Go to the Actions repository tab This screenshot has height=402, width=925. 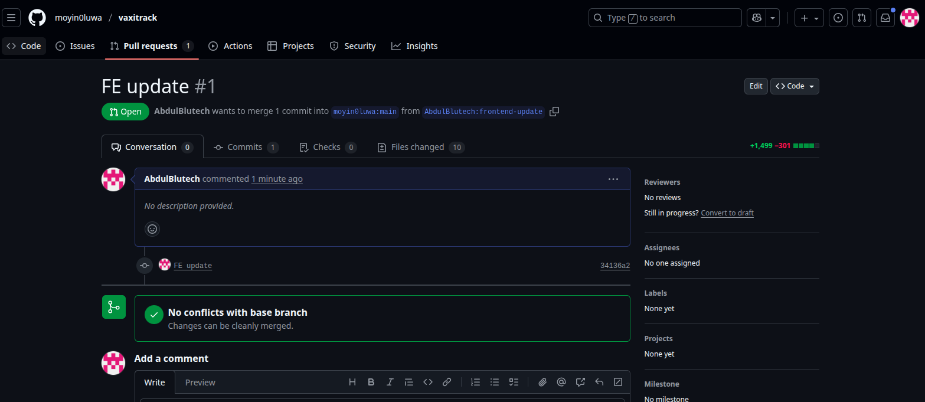pos(230,46)
